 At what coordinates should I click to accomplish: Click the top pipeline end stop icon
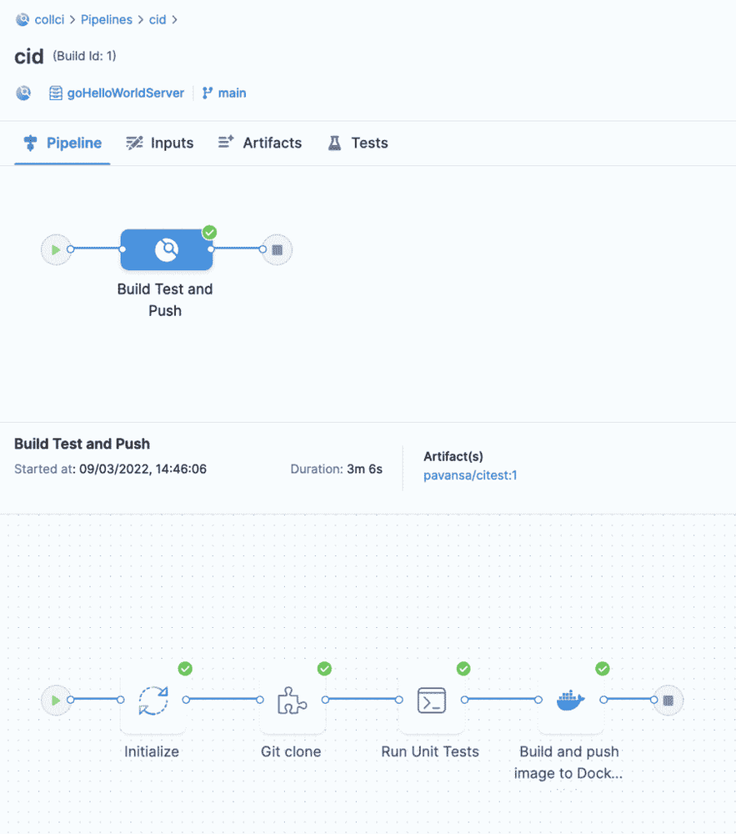click(x=277, y=249)
